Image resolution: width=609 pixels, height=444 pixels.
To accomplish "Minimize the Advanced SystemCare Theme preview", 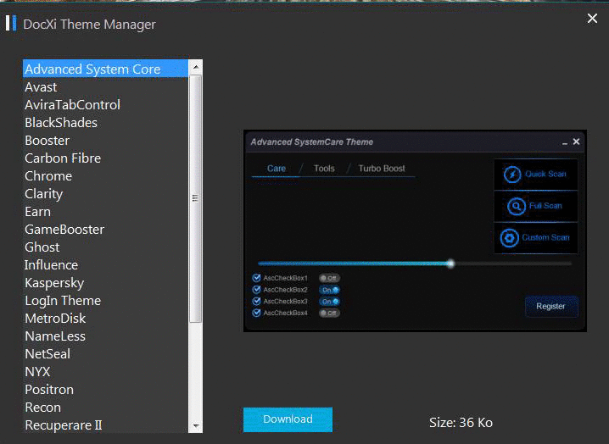I will [x=565, y=143].
